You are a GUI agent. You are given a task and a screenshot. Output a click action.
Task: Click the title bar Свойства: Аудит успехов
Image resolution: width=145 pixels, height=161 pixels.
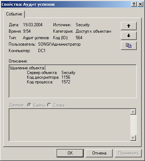tap(66, 4)
